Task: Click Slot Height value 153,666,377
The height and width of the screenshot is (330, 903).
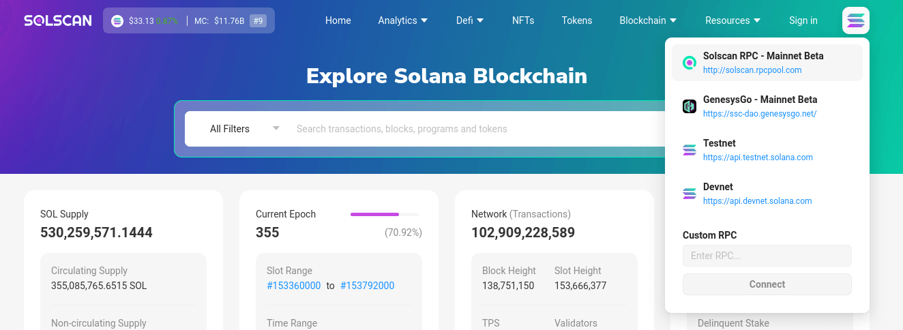Action: click(580, 286)
